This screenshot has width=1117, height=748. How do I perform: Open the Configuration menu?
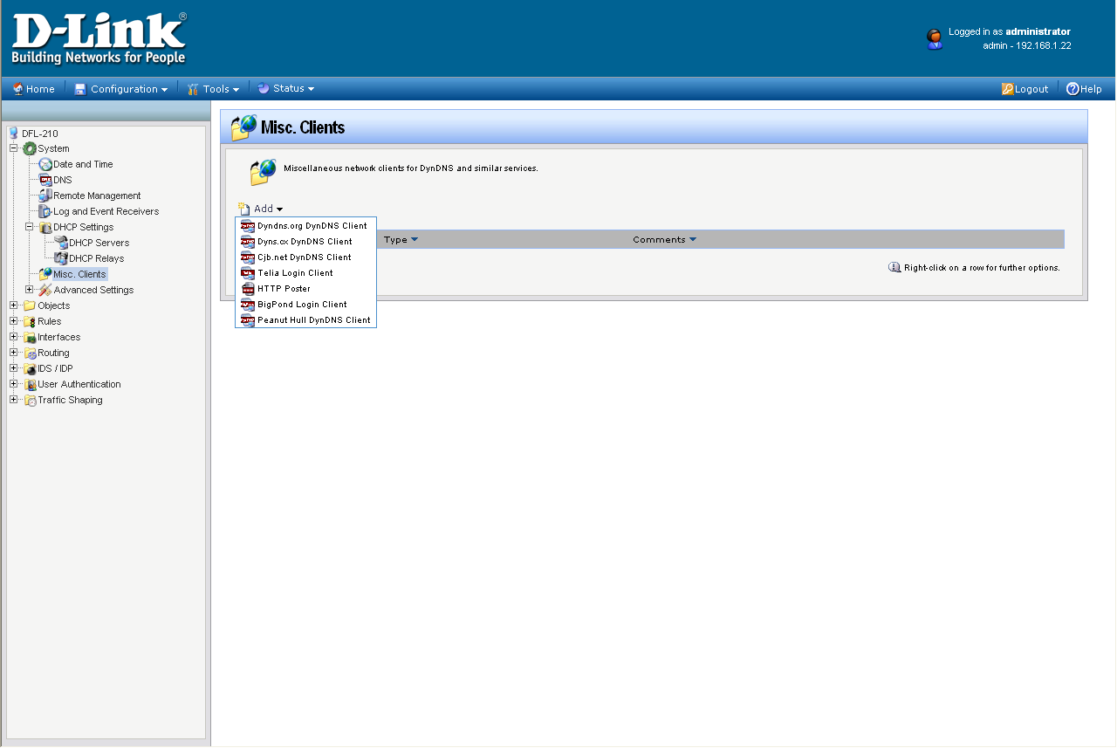(120, 89)
